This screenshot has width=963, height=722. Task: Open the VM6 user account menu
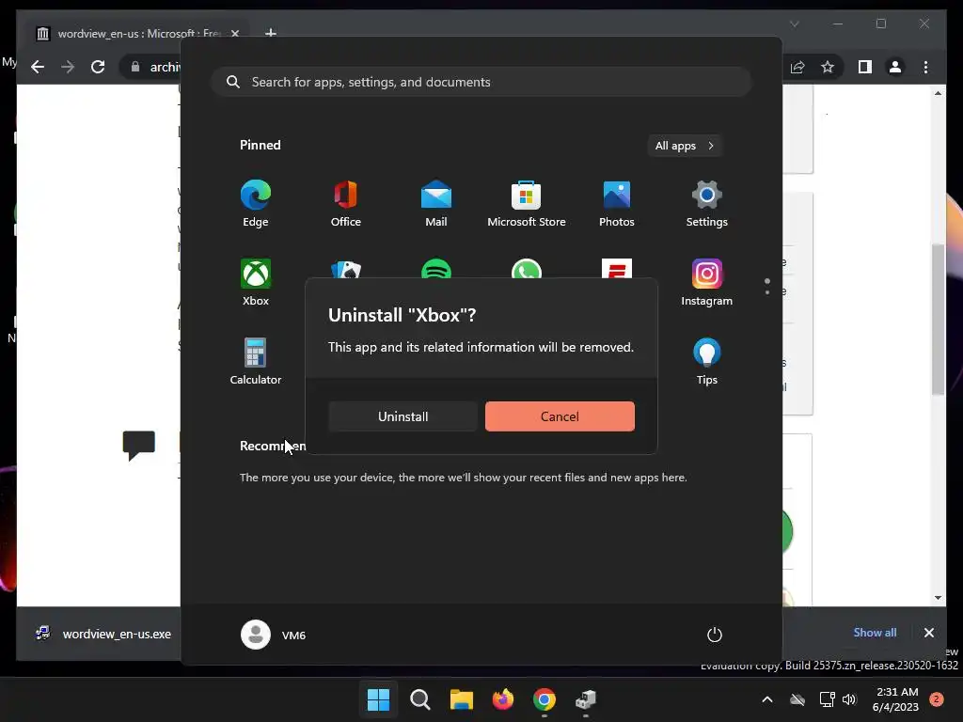point(274,635)
